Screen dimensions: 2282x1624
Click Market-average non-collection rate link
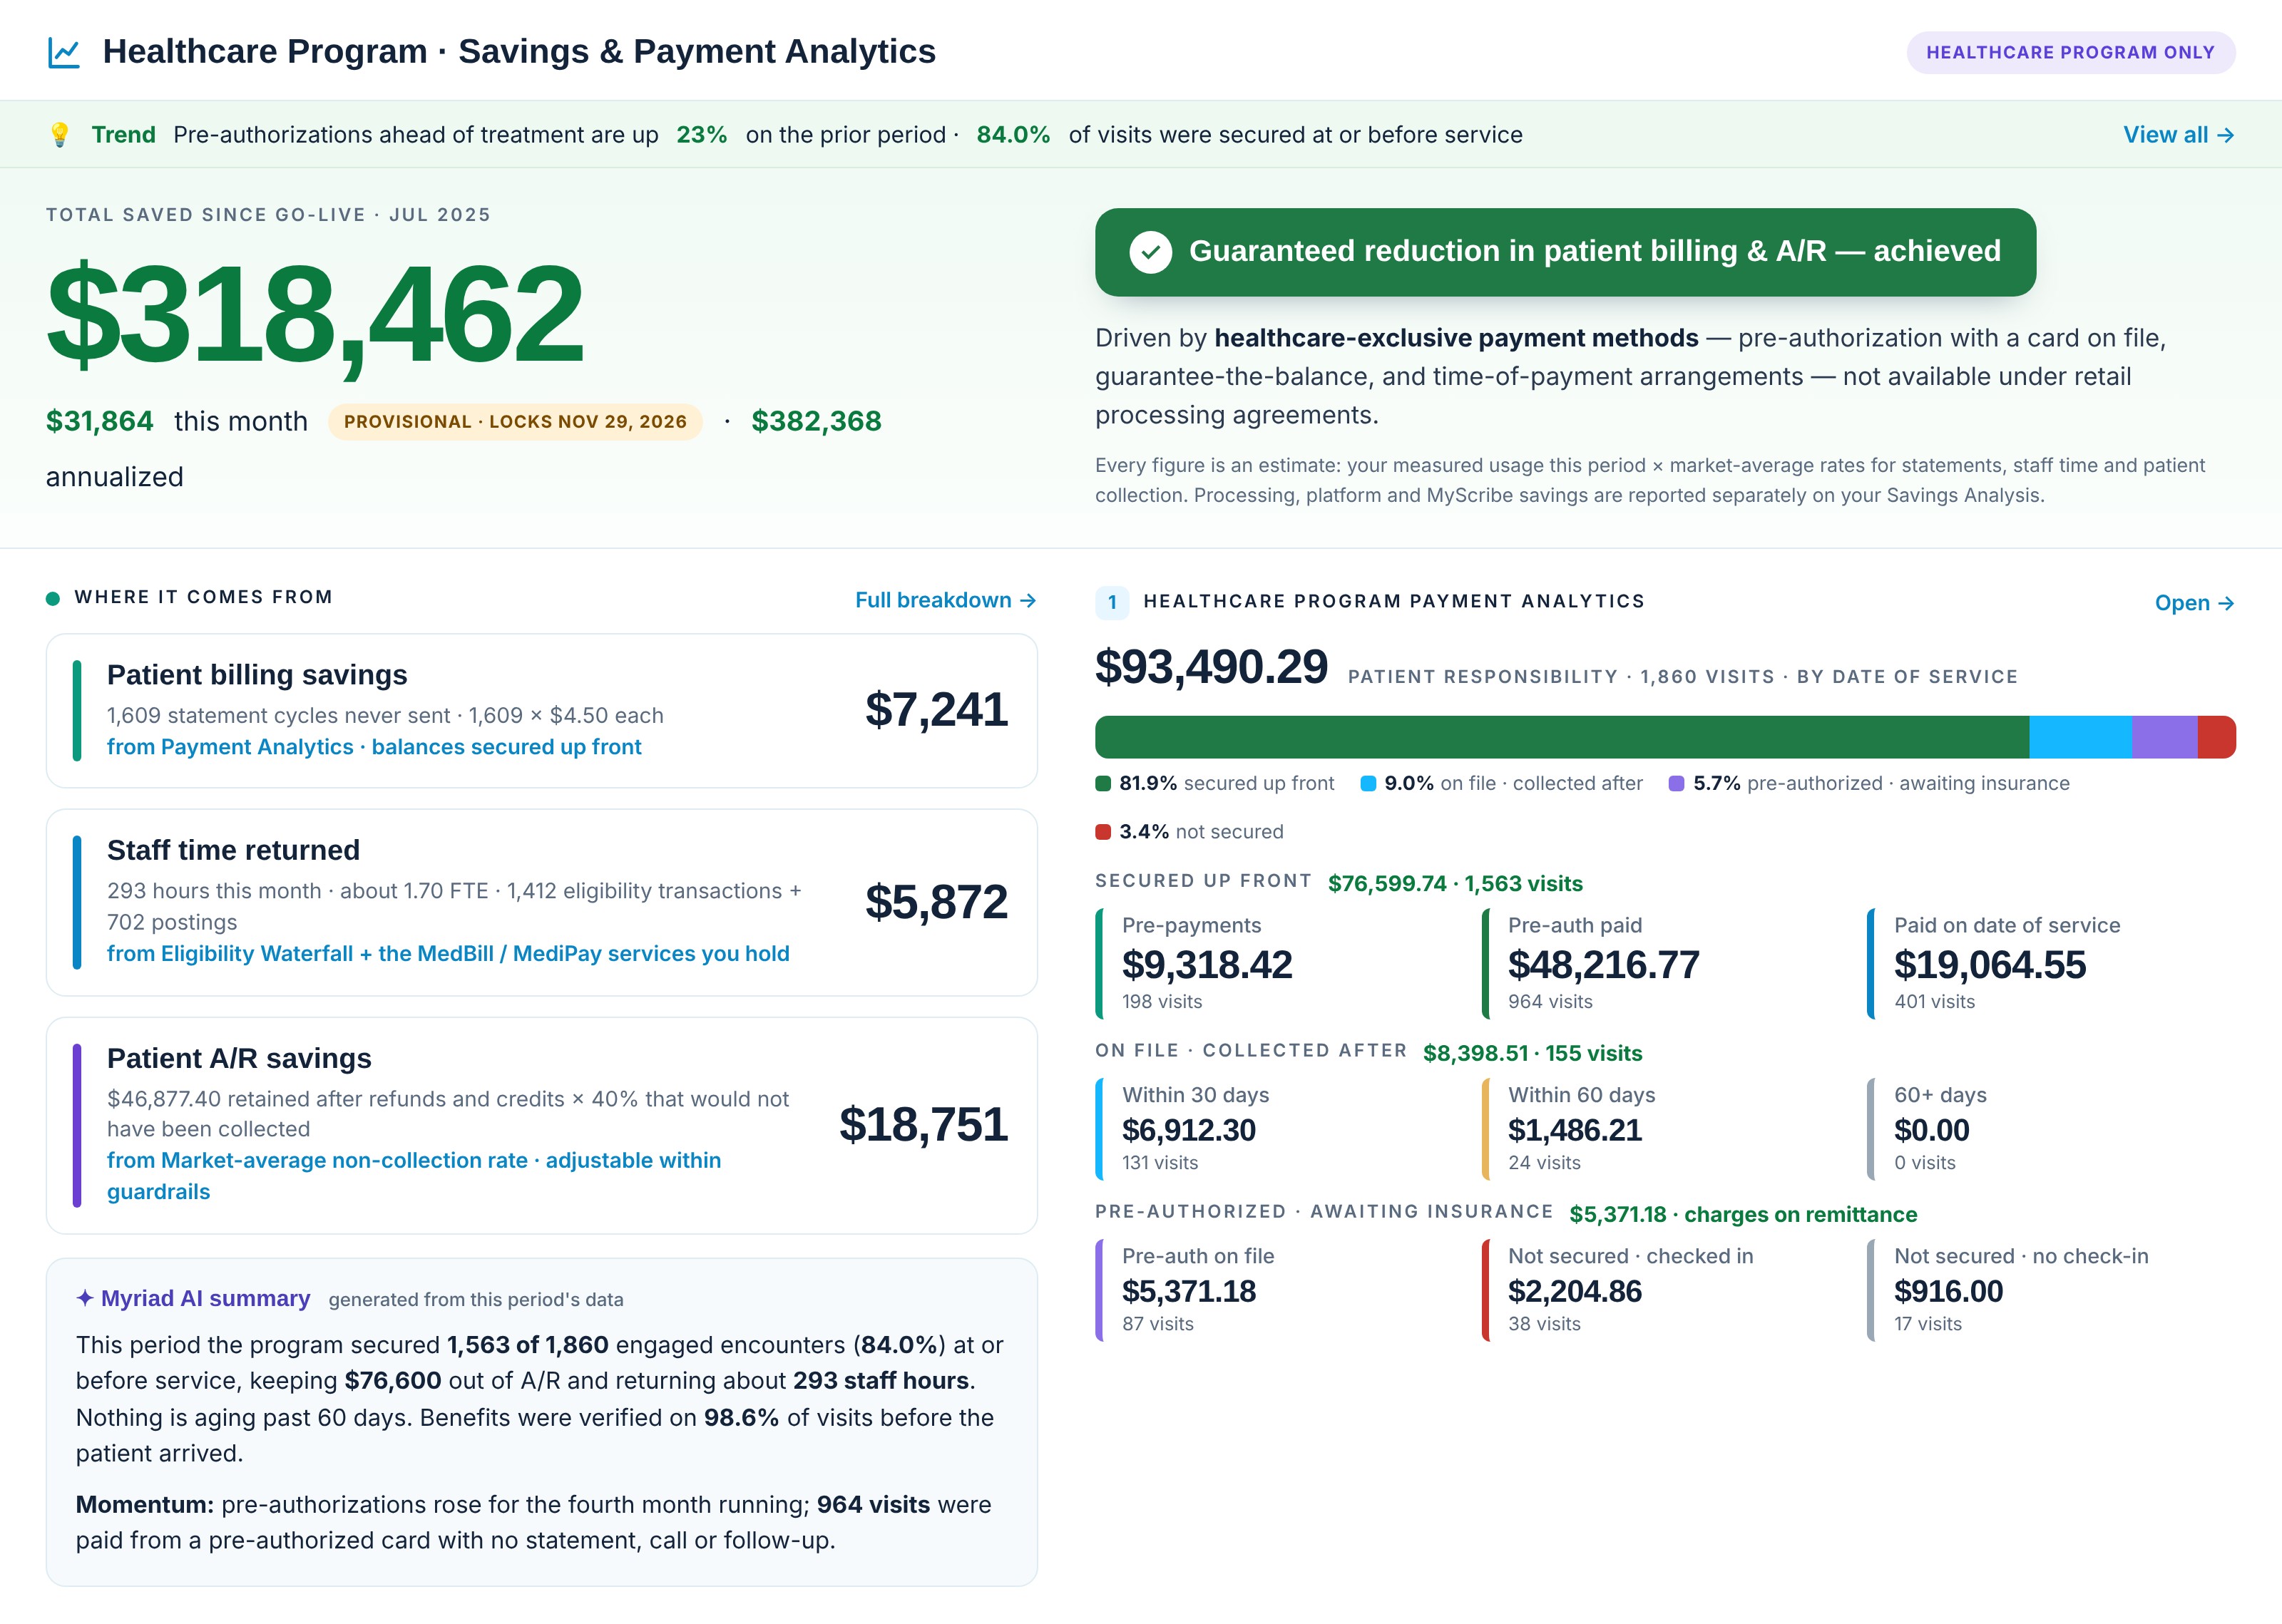414,1176
